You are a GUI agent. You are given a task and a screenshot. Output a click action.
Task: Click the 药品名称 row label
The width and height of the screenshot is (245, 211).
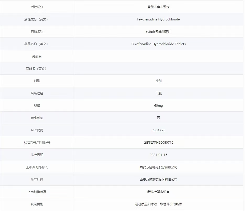click(x=37, y=31)
